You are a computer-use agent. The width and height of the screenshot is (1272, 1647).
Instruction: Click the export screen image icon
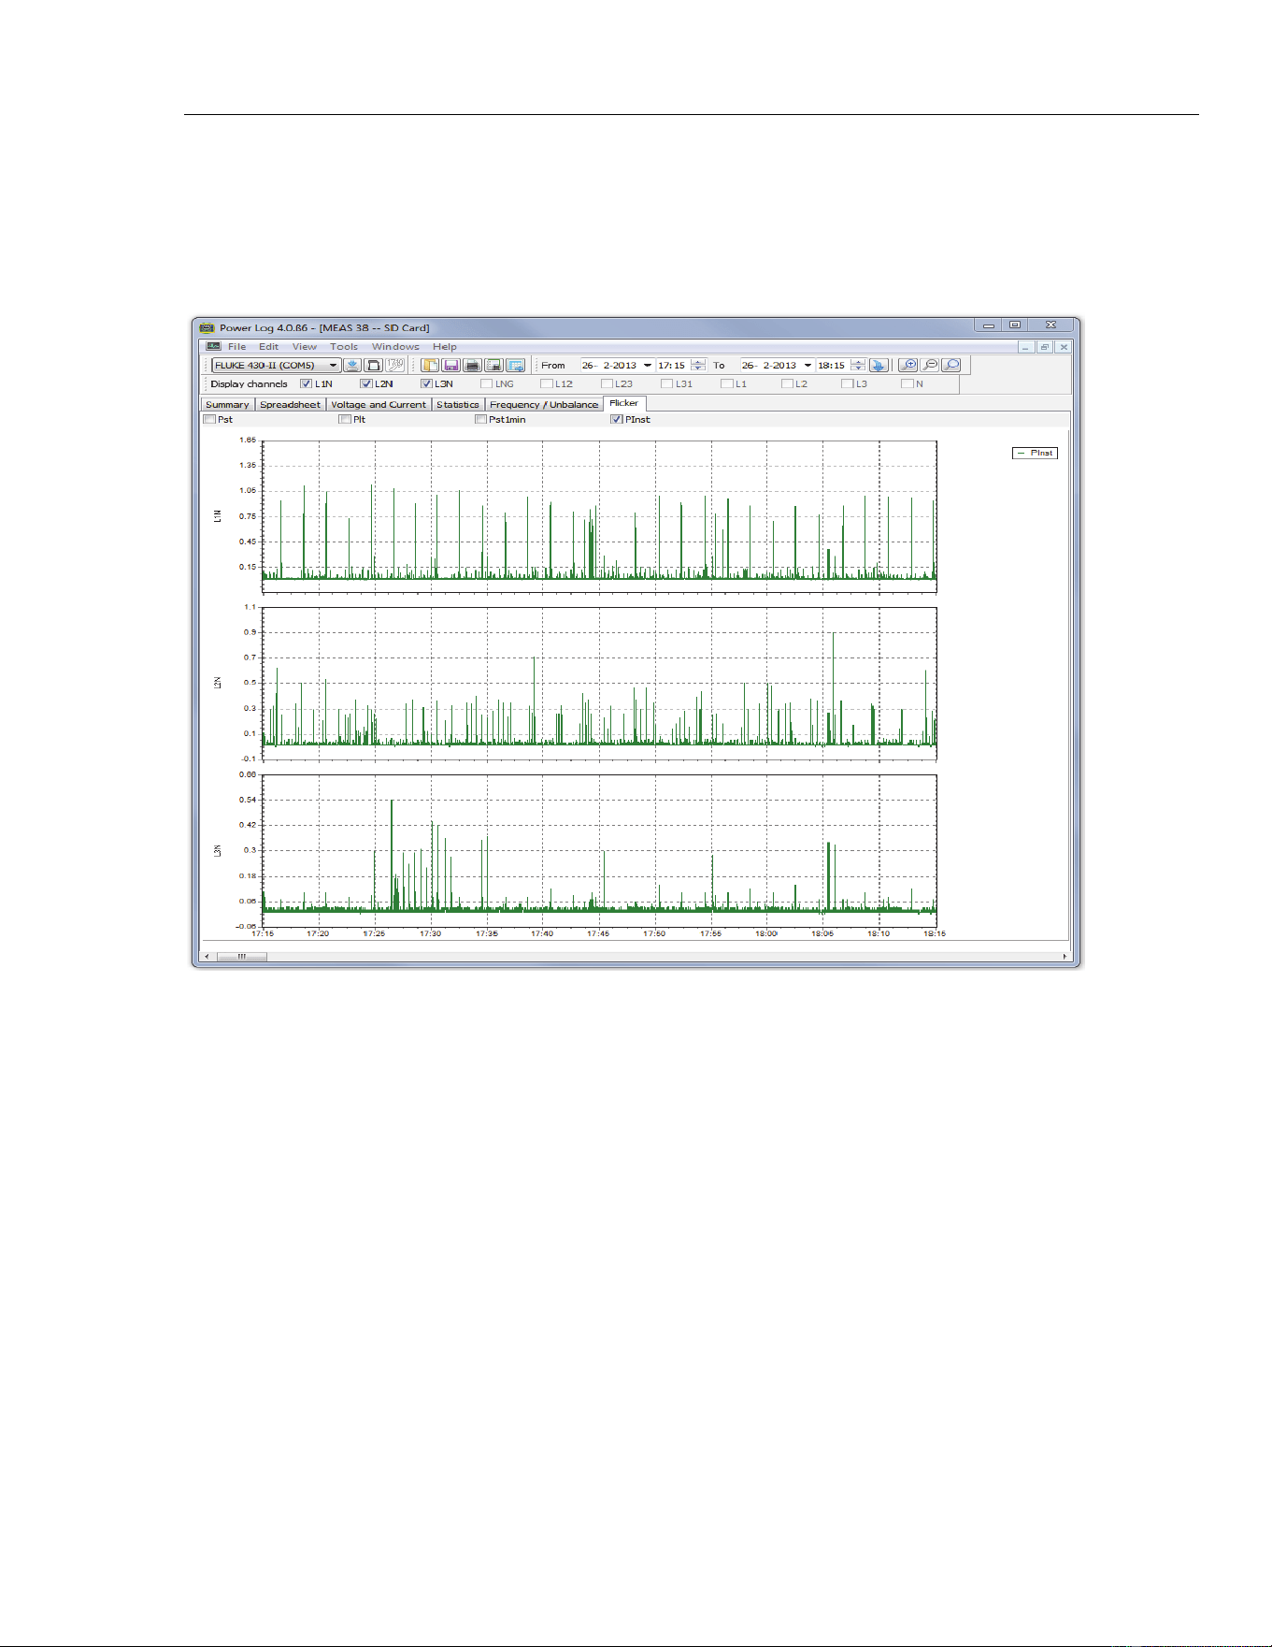point(515,366)
